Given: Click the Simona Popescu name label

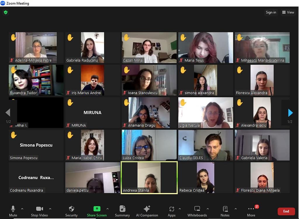Looking at the screenshot, I should click(24, 158).
